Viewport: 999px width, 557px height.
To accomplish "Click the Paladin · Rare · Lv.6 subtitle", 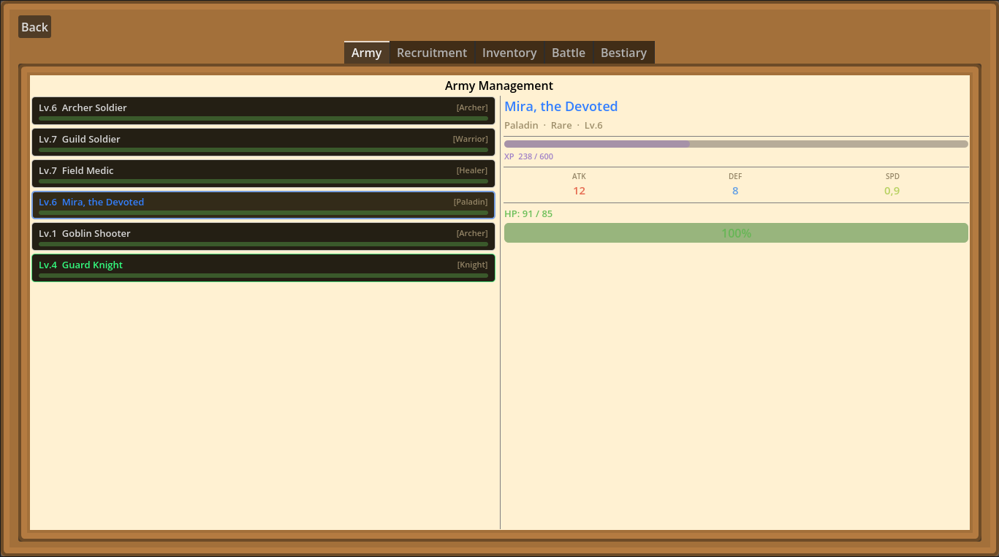I will point(553,126).
